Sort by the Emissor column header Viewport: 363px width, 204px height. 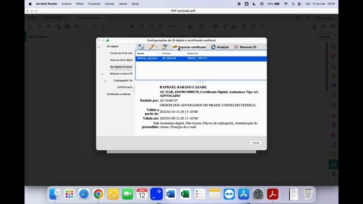[x=172, y=53]
